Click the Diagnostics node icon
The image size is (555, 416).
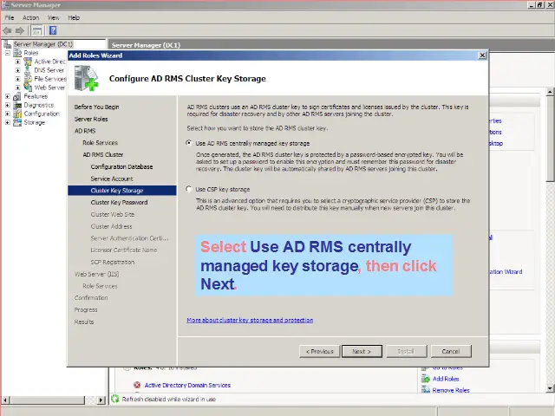coord(17,105)
